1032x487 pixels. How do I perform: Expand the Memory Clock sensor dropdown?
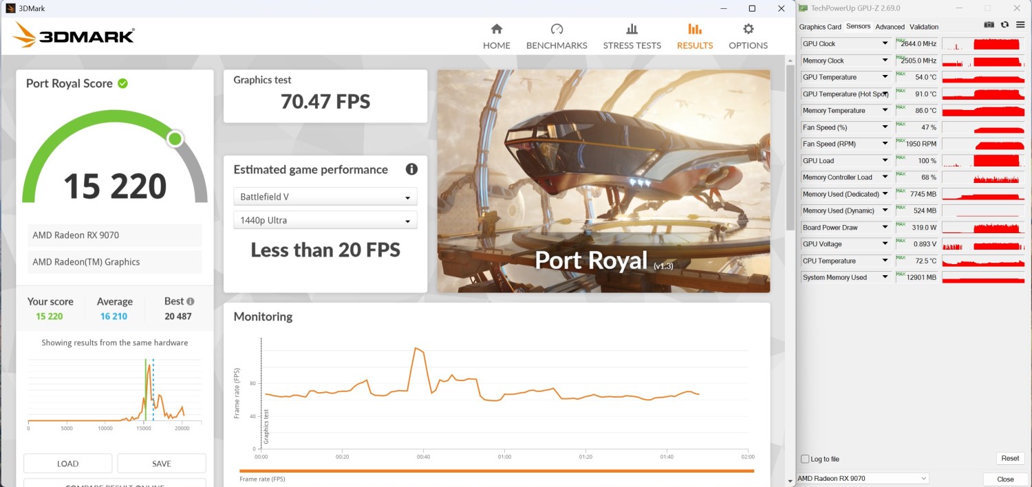pos(885,61)
